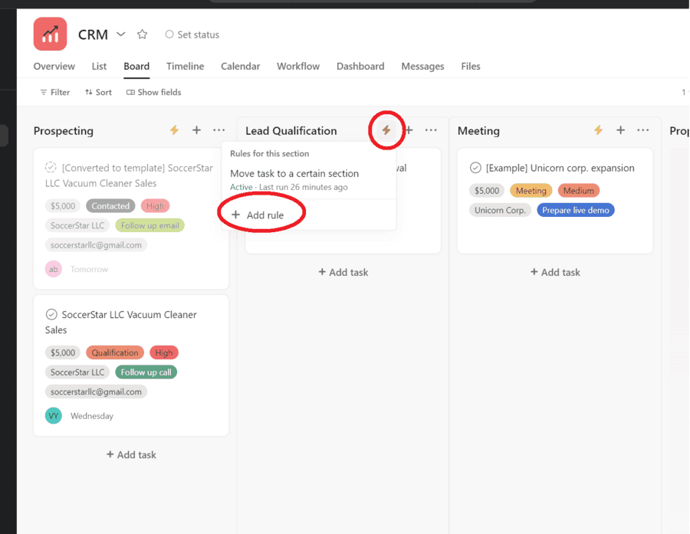Star the CRM project
The height and width of the screenshot is (534, 690).
tap(142, 34)
